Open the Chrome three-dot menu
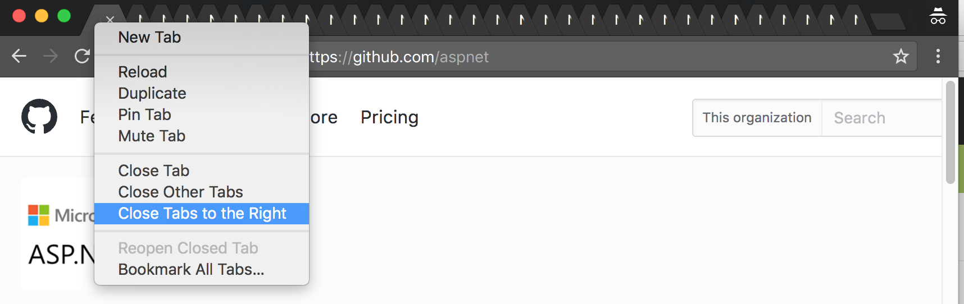Viewport: 964px width, 304px height. pos(938,56)
